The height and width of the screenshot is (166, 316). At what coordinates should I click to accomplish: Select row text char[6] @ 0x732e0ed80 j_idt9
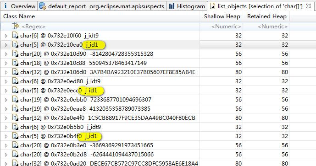60,81
